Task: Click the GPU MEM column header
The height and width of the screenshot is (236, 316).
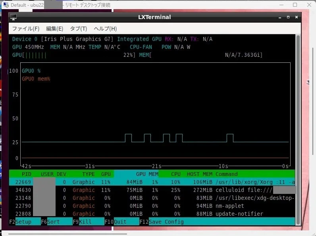Action: pyautogui.click(x=147, y=174)
